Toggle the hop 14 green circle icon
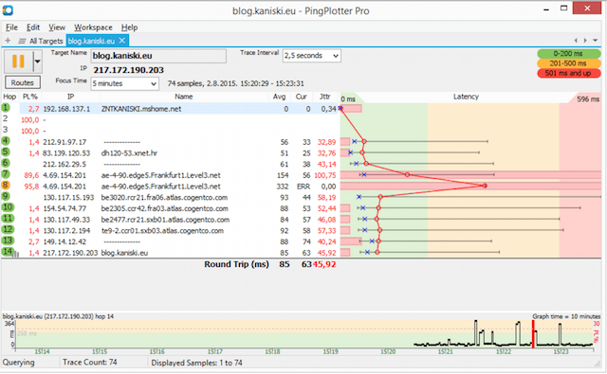Screen dimensions: 607x374 click(7, 252)
